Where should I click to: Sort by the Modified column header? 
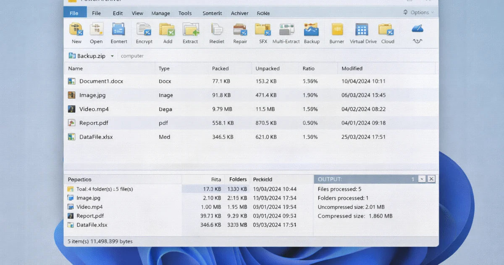(352, 68)
